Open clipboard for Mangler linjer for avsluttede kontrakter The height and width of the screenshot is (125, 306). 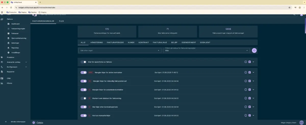250,90
